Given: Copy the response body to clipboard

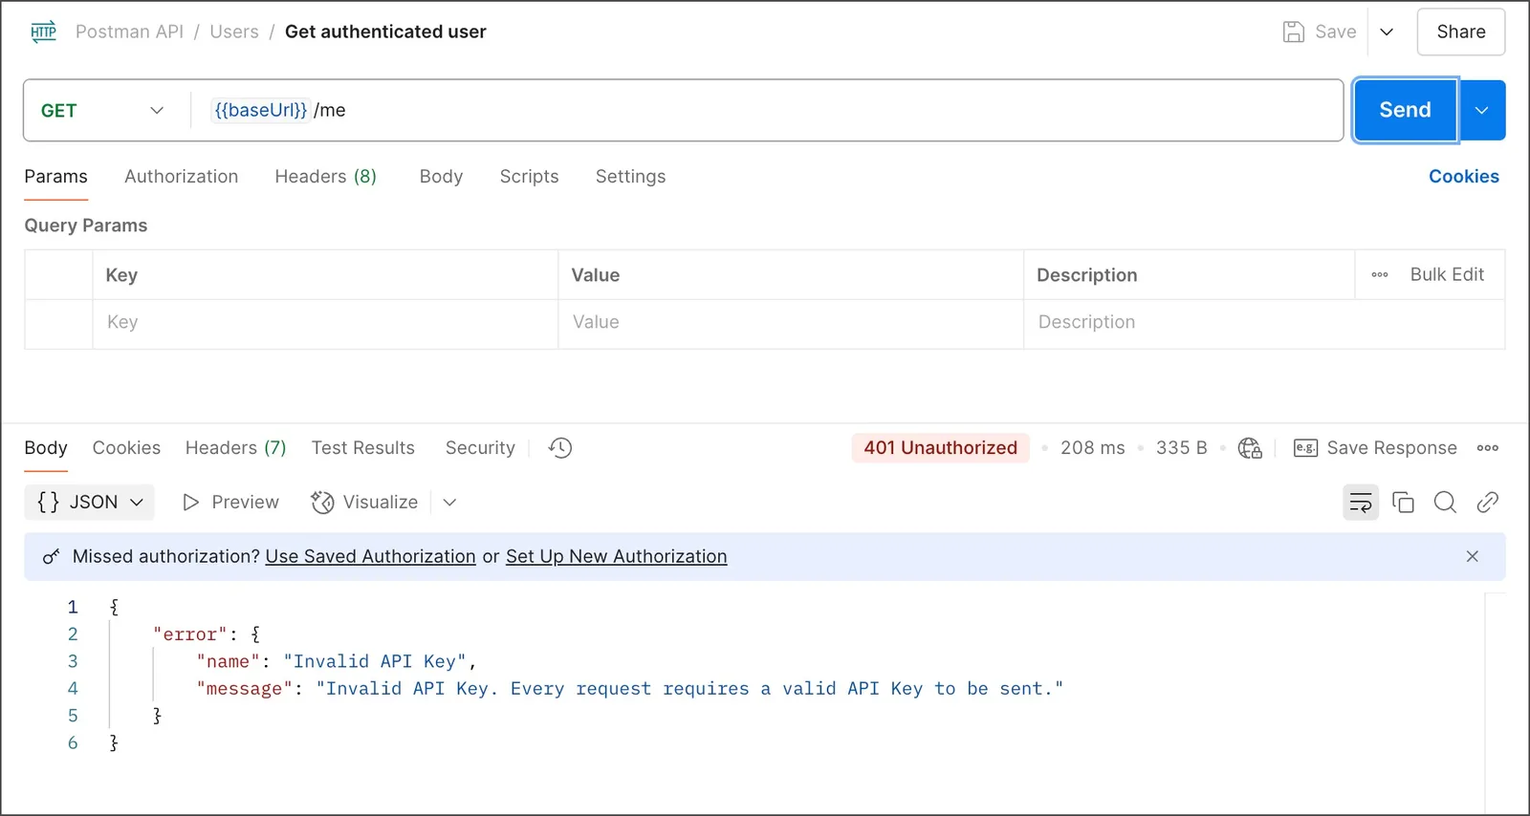Looking at the screenshot, I should coord(1403,503).
